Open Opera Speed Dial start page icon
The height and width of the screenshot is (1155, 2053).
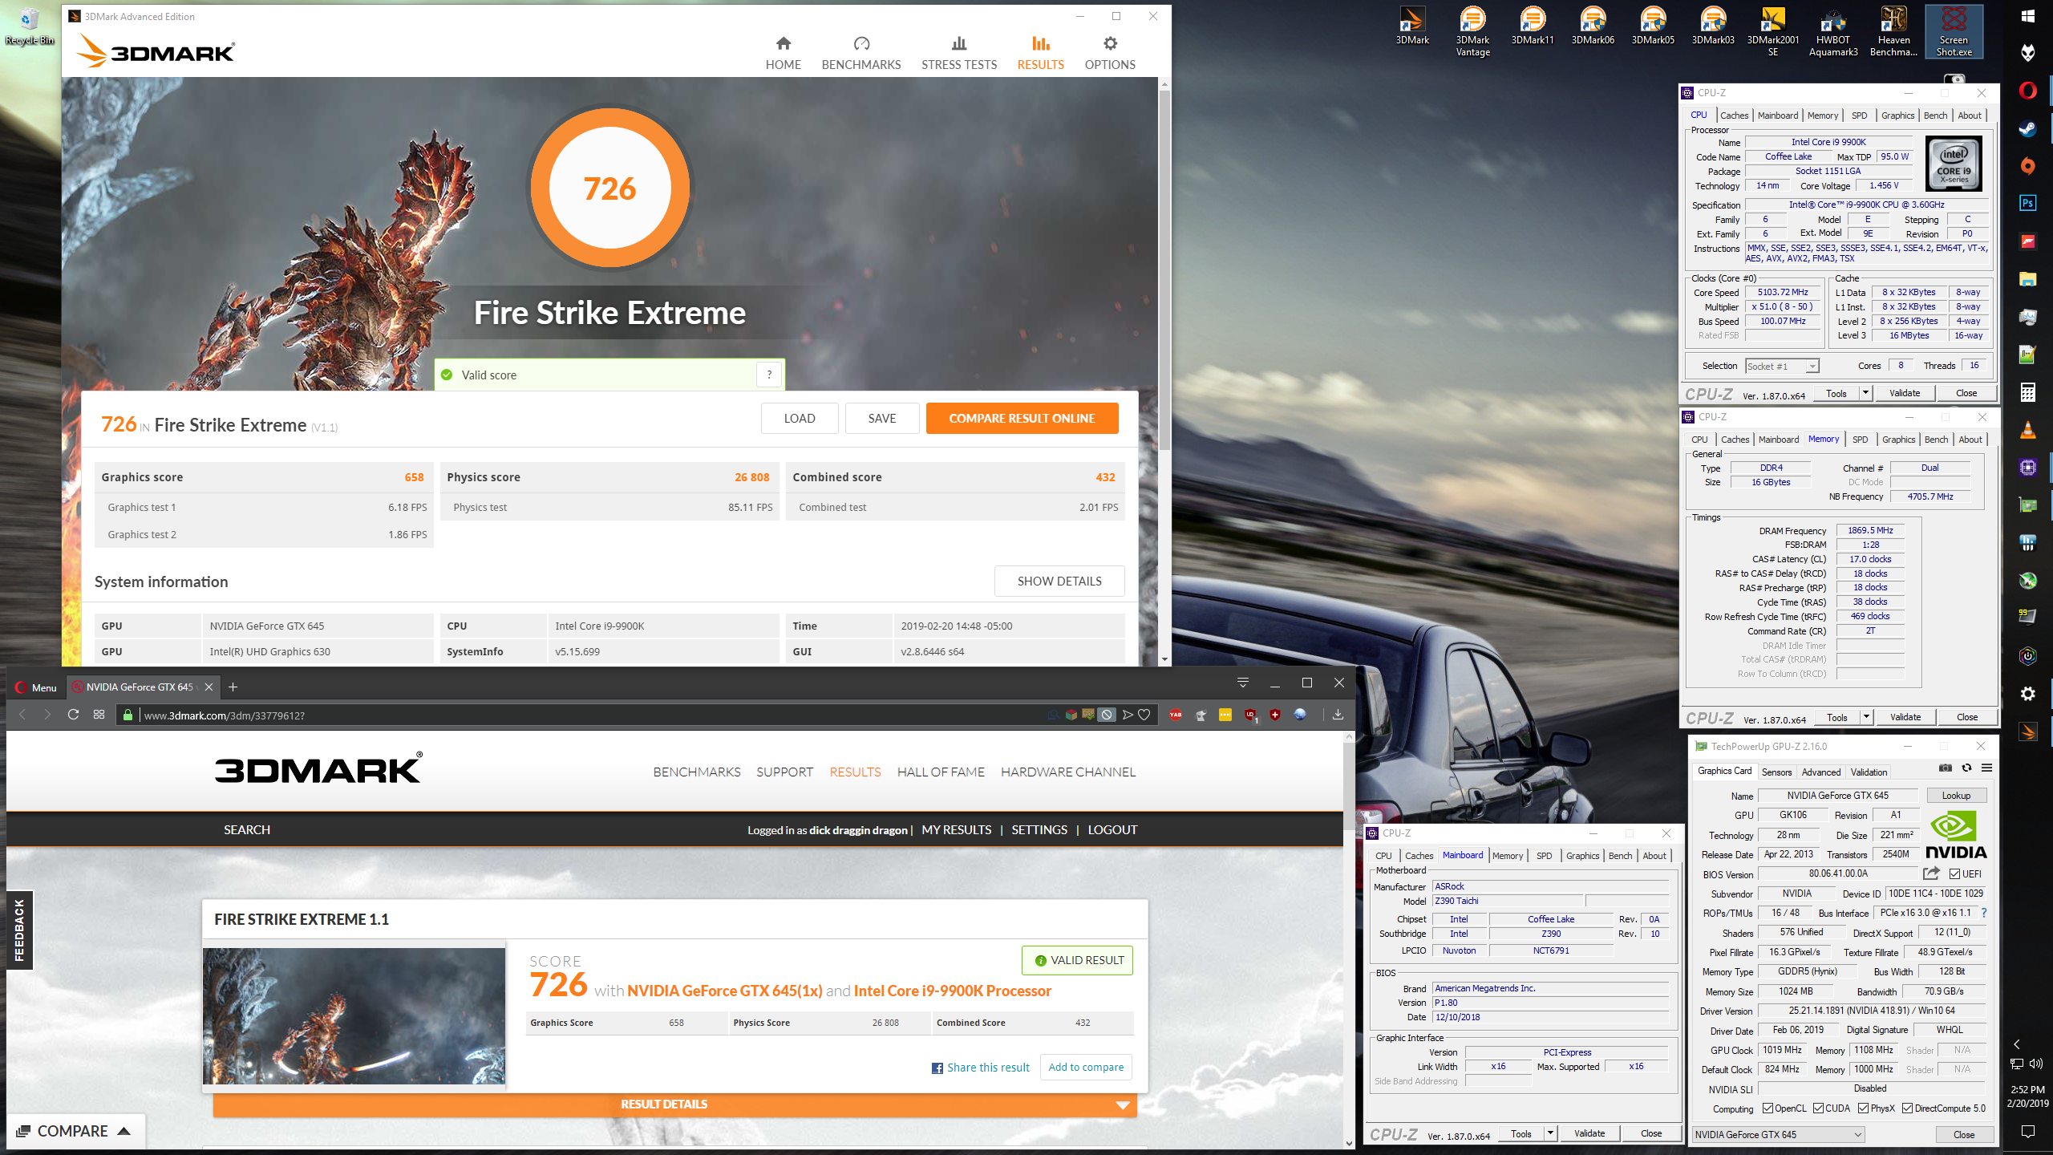point(99,715)
